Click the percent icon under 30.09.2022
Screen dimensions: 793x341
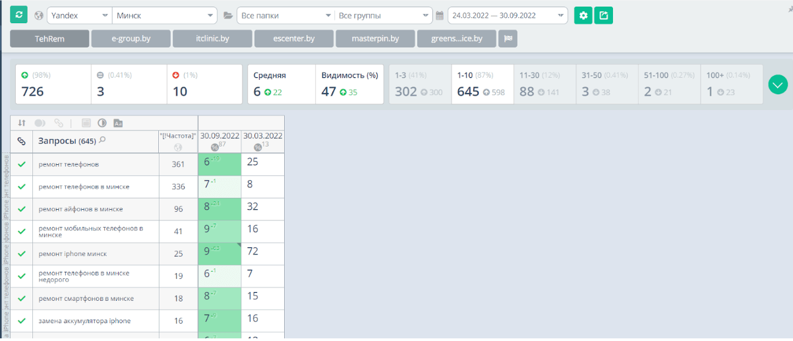pyautogui.click(x=215, y=148)
